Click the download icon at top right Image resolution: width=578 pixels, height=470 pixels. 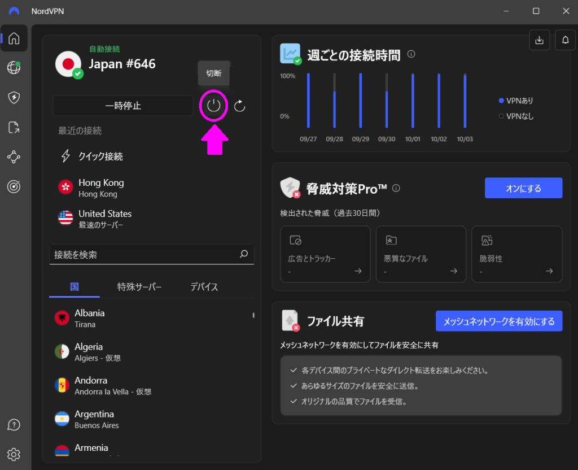540,40
